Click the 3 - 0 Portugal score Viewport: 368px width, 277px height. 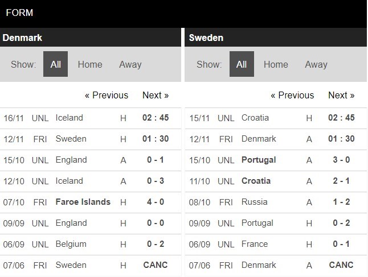[x=342, y=160]
